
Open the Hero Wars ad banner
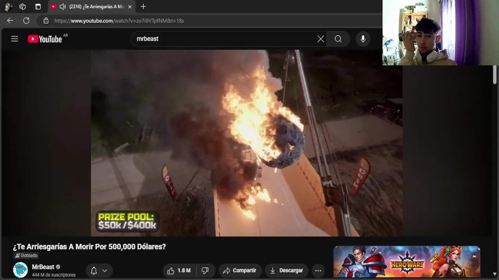pos(407,262)
